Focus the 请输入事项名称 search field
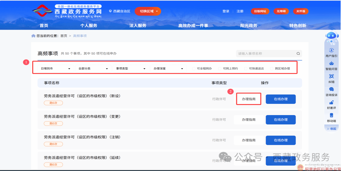The width and height of the screenshot is (341, 171). pos(265,54)
